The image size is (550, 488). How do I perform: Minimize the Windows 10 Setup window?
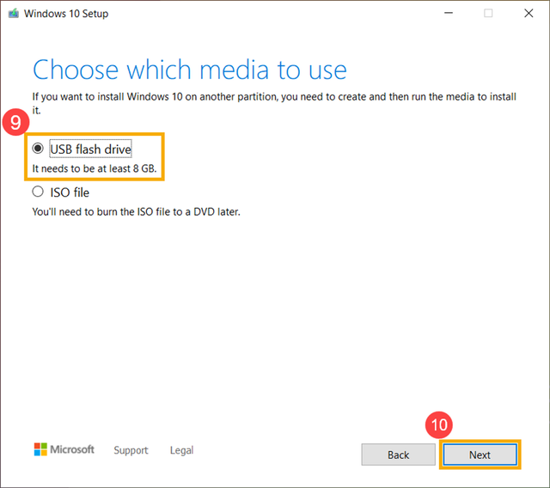point(449,14)
